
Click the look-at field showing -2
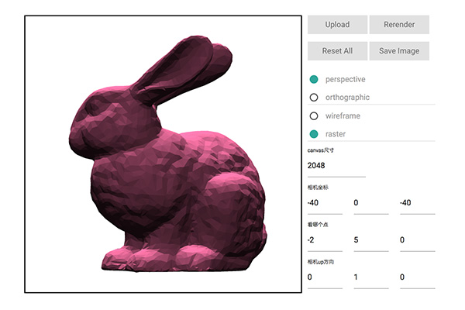(325, 240)
